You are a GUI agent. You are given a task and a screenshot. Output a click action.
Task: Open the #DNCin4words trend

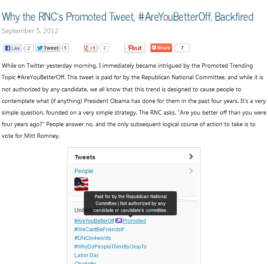point(92,238)
